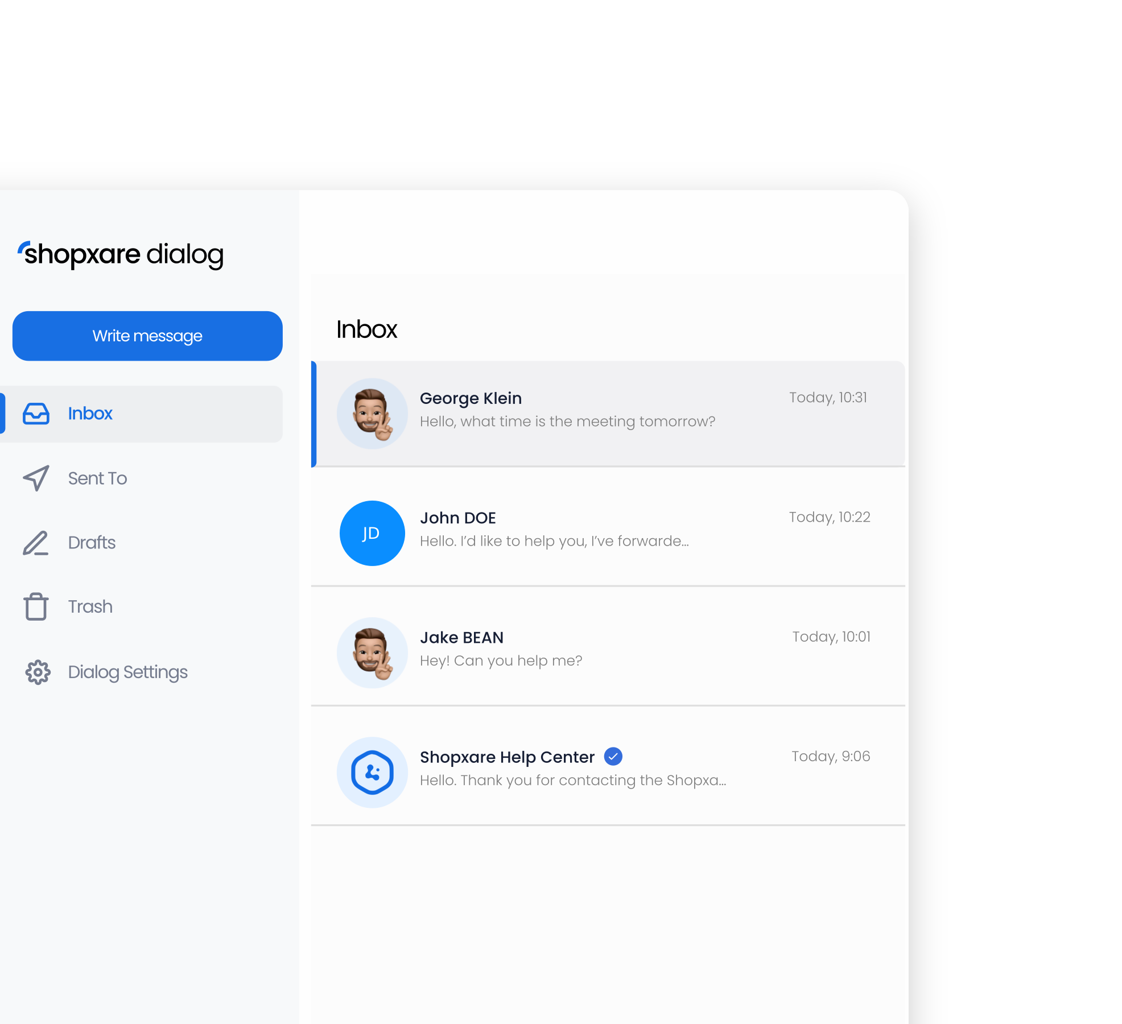Click Jake BEAN's avatar
Image resolution: width=1122 pixels, height=1024 pixels.
coord(372,653)
